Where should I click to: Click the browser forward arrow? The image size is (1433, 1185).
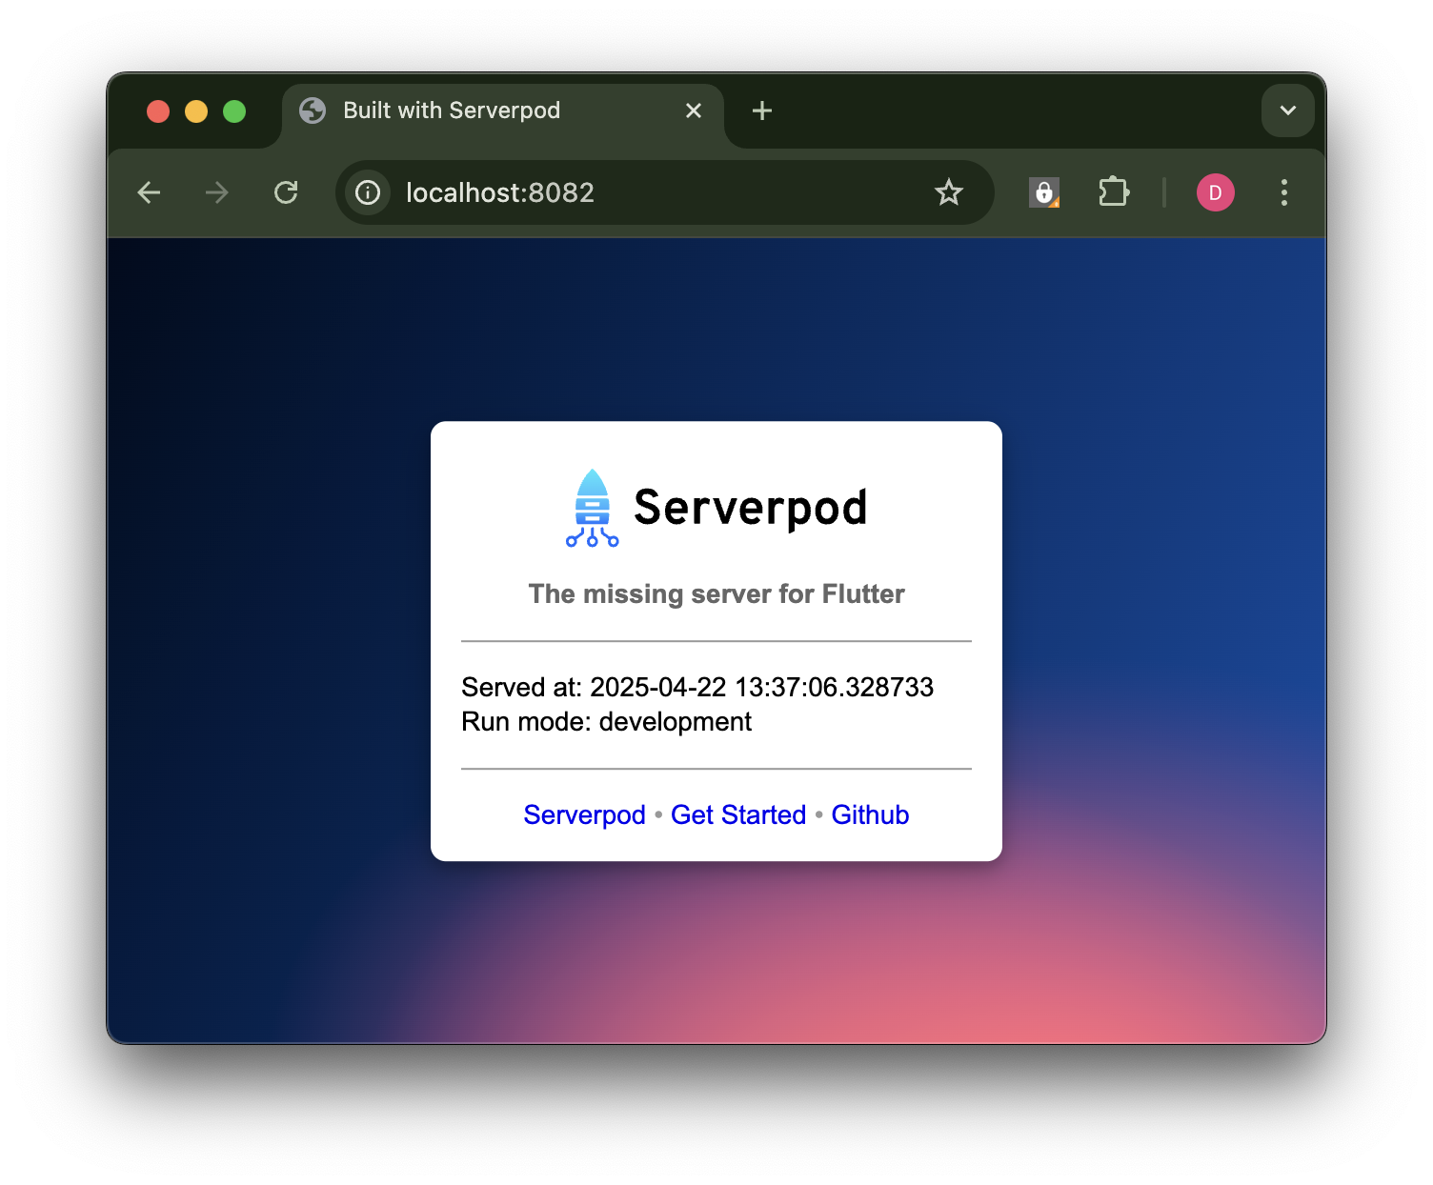(217, 192)
